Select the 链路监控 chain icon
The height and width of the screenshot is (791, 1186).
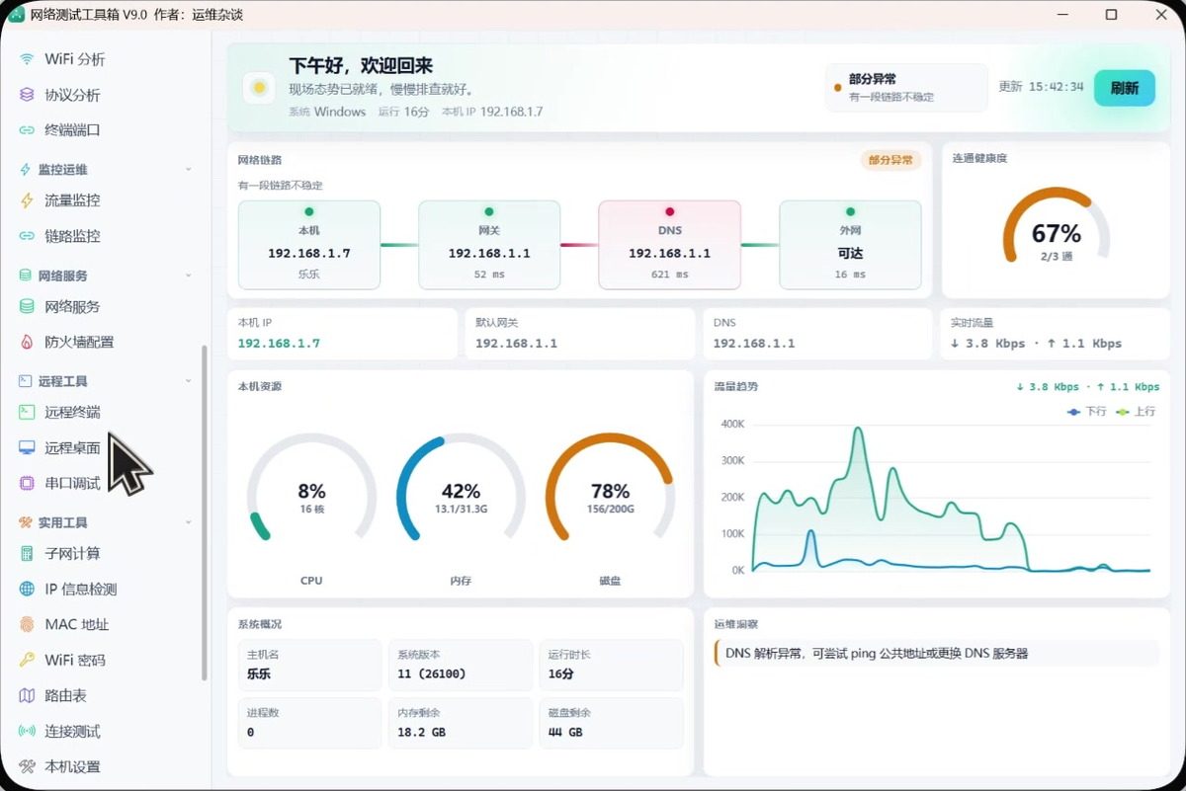tap(27, 236)
